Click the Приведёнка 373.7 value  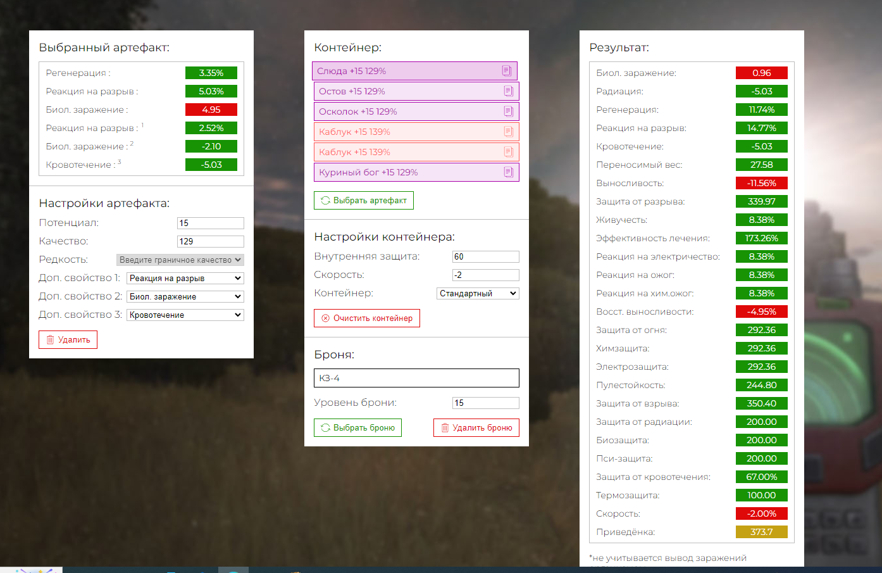762,532
